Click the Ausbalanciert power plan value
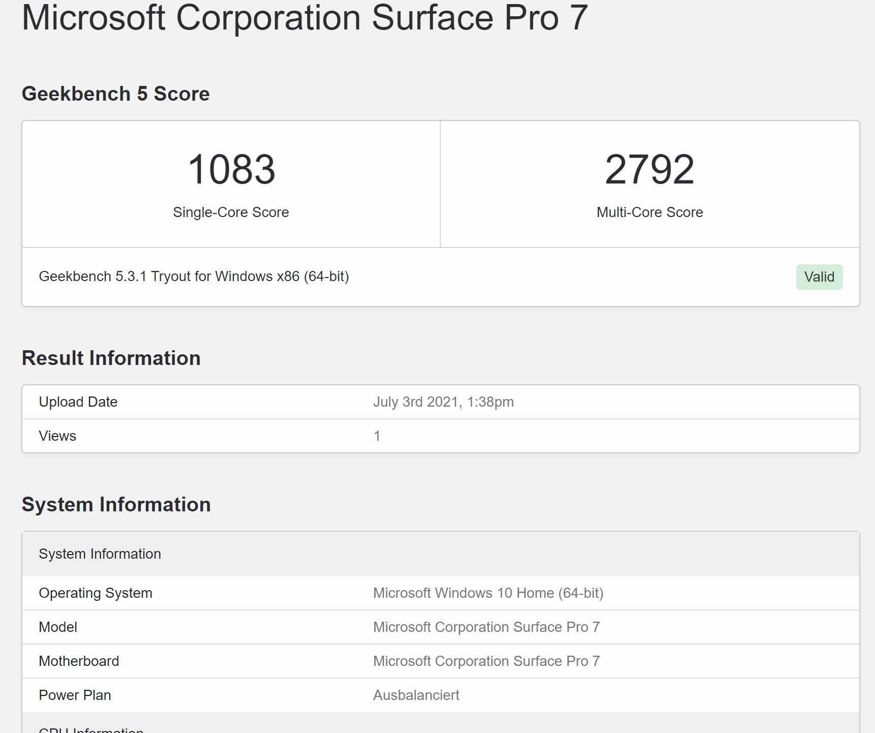The height and width of the screenshot is (733, 875). (416, 695)
